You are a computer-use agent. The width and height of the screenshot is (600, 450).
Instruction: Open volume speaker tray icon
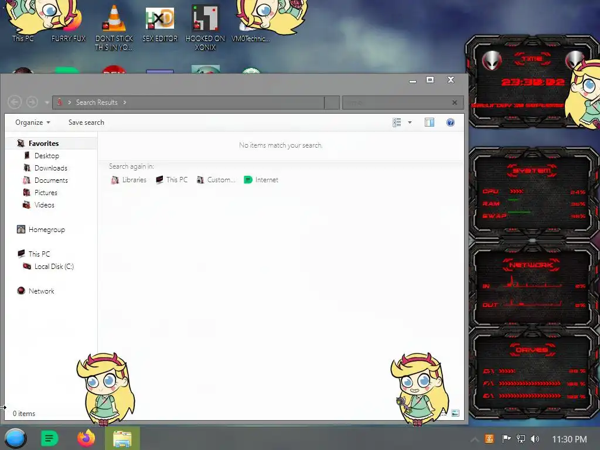pos(535,439)
